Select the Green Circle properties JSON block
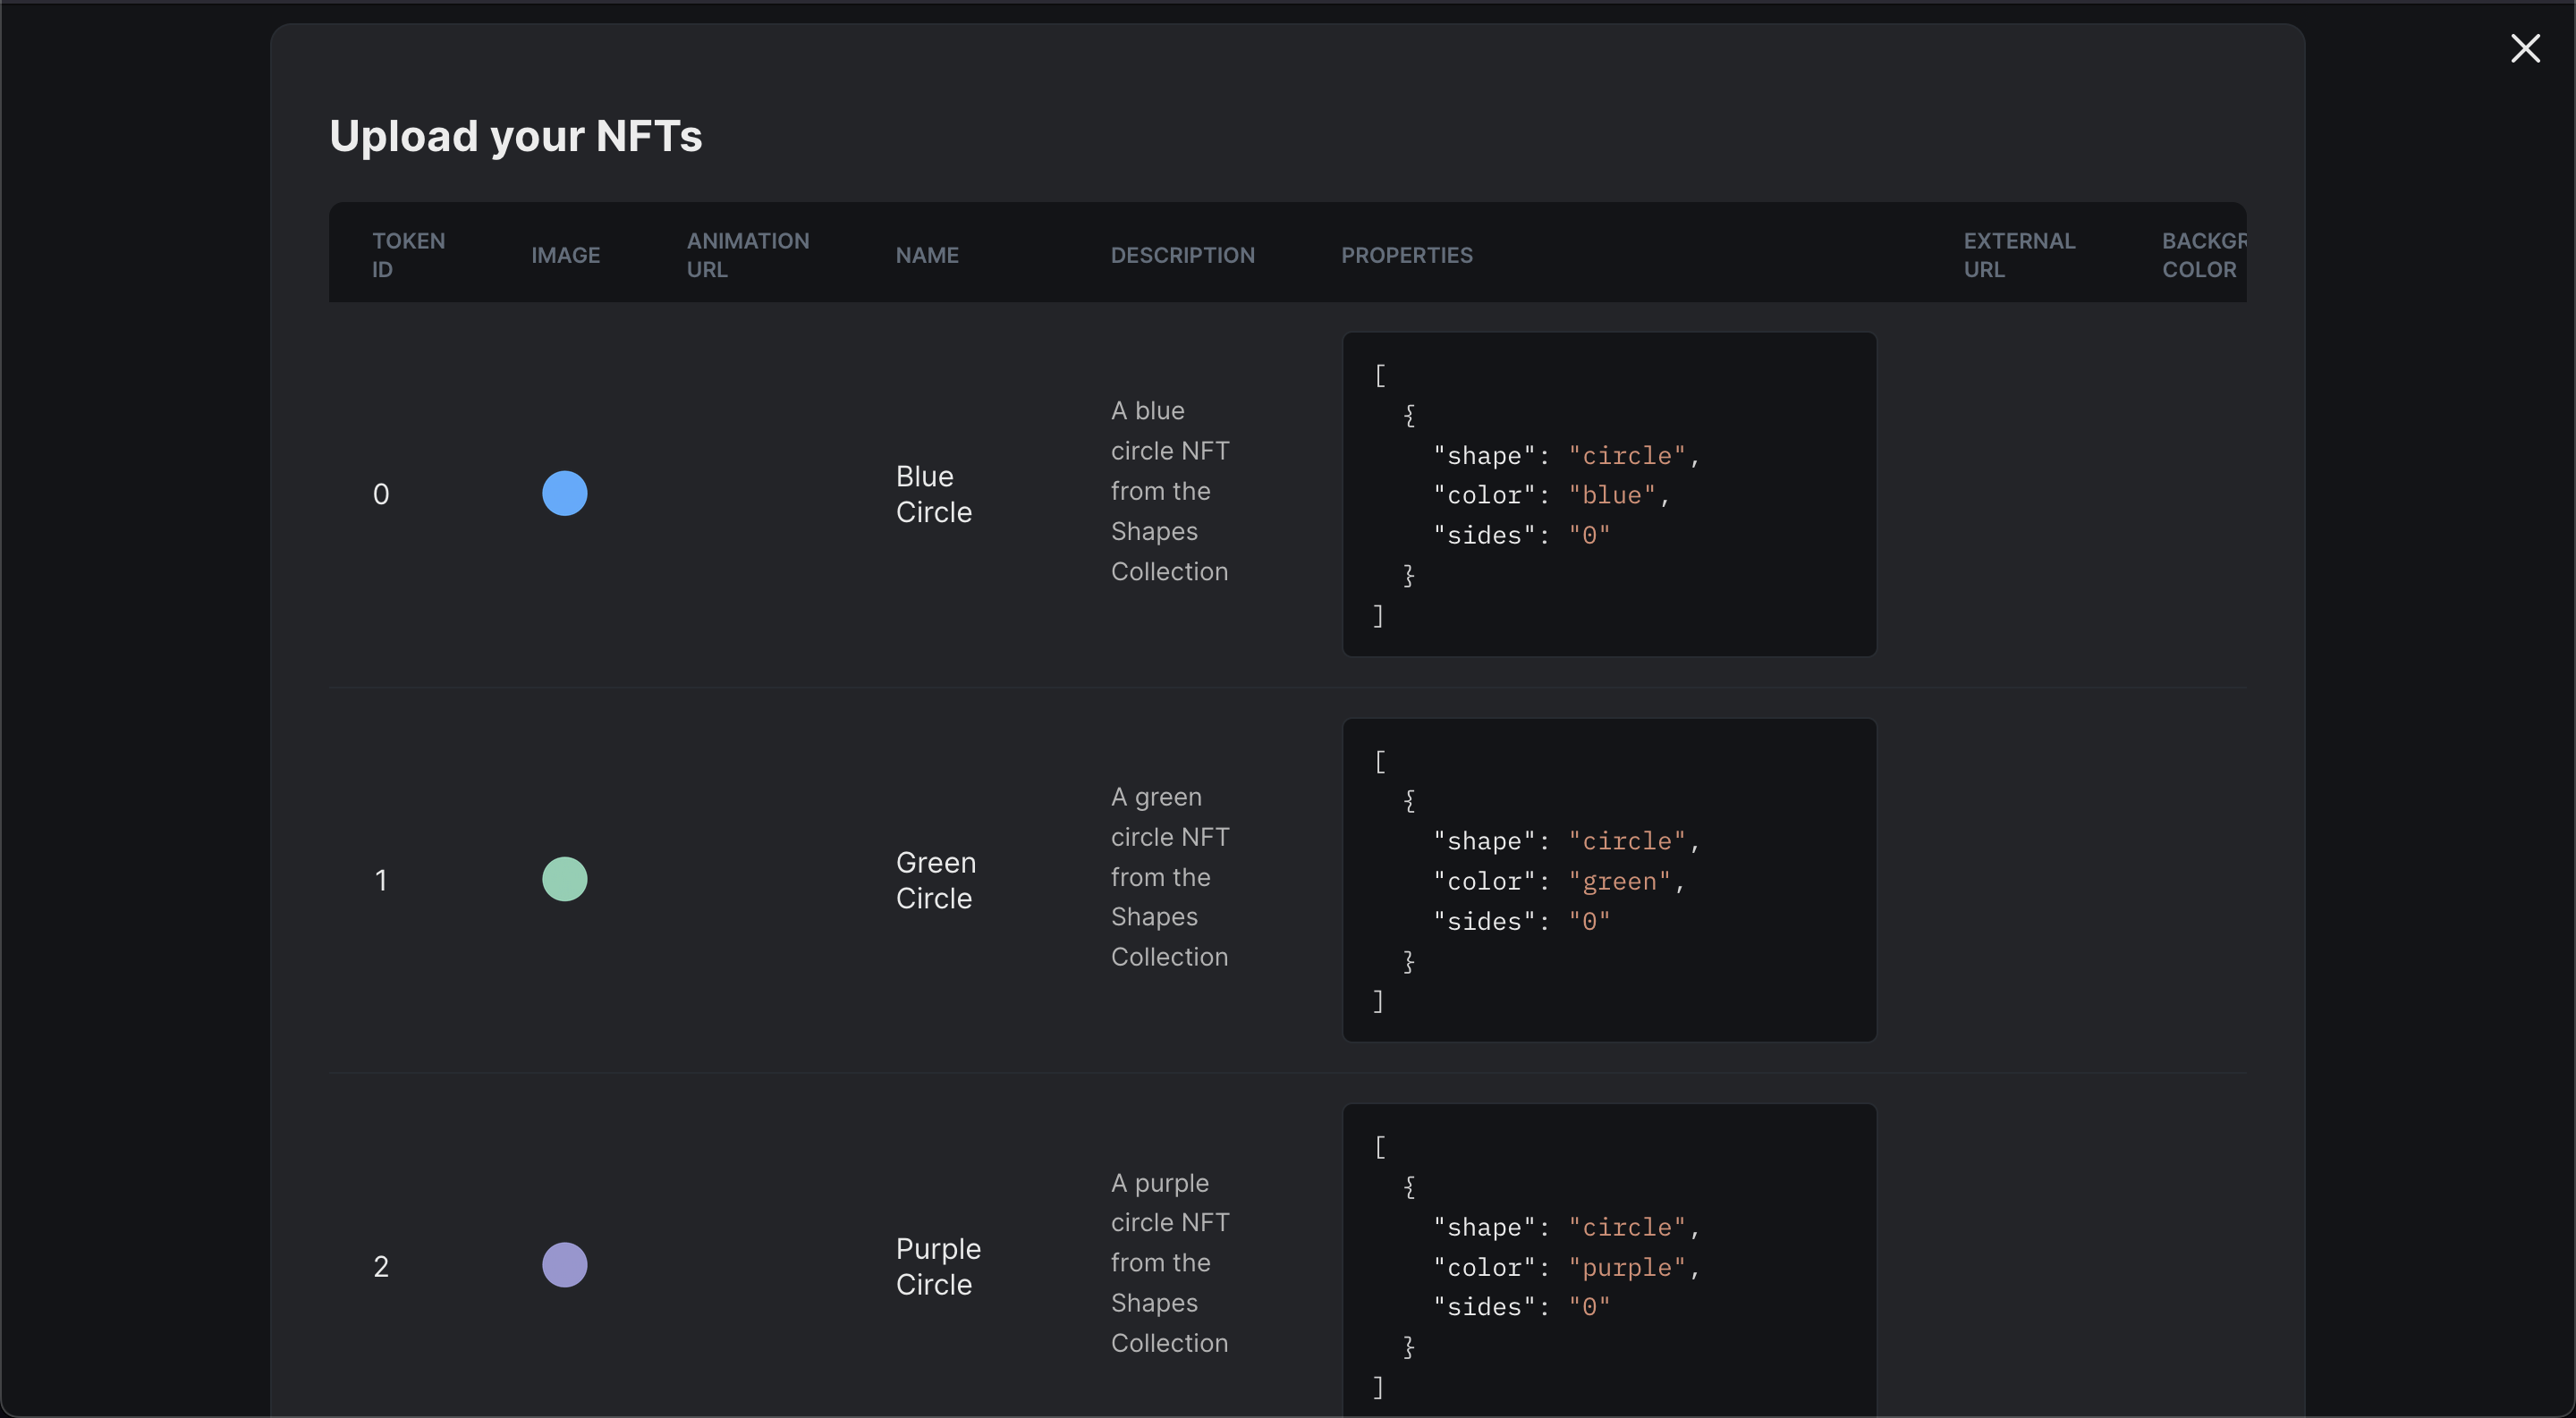The image size is (2576, 1418). point(1608,880)
